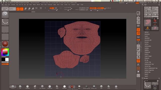Expand the Masking subpalette
This screenshot has height=90, width=161.
tap(146, 48)
